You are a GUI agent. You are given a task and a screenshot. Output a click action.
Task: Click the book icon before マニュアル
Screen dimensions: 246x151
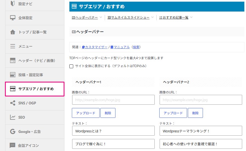pos(112,47)
